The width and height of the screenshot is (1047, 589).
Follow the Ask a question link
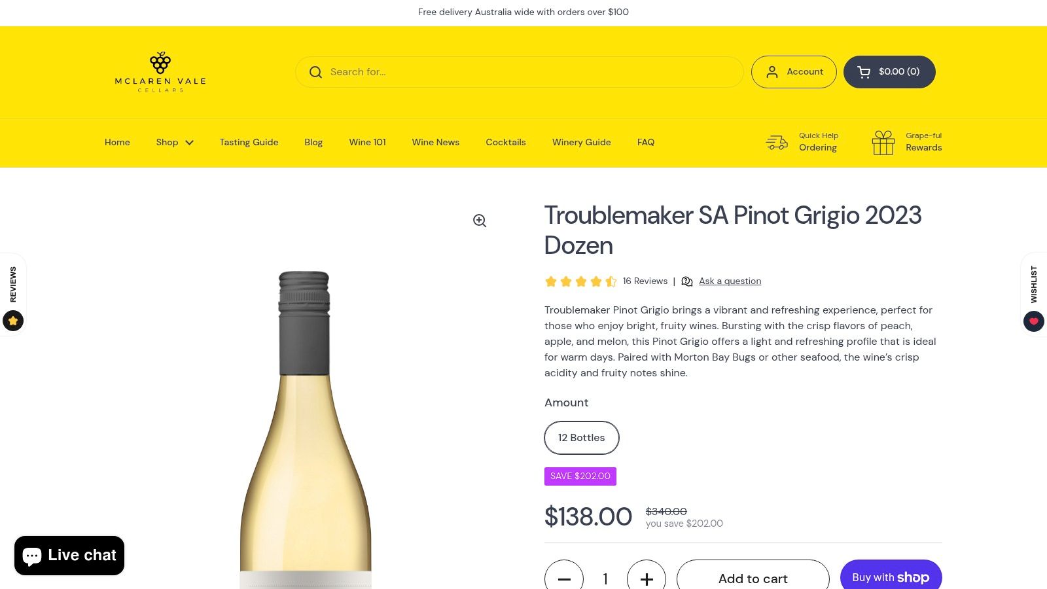pyautogui.click(x=730, y=281)
